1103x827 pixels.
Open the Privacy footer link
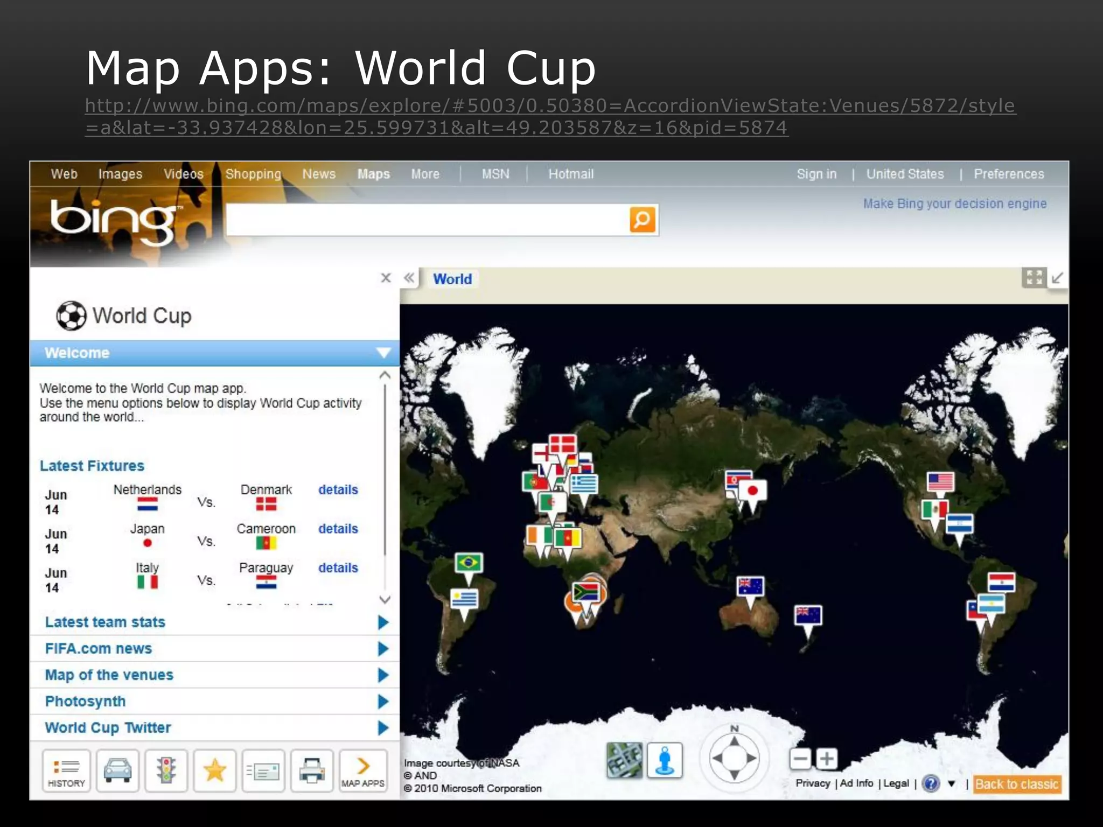pyautogui.click(x=813, y=783)
